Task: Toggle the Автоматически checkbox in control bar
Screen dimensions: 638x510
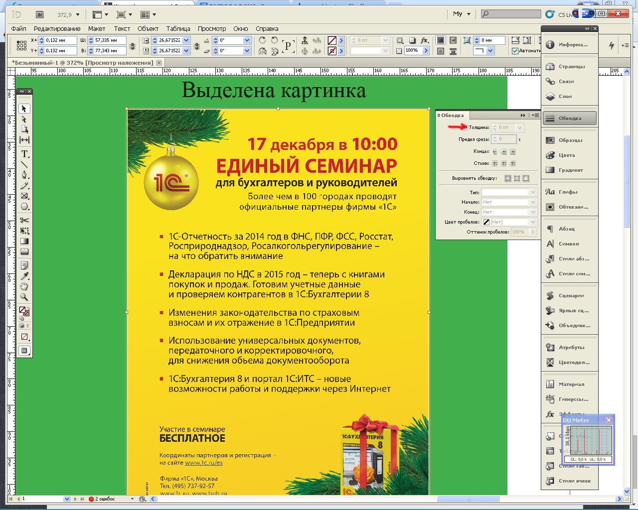Action: (x=515, y=51)
